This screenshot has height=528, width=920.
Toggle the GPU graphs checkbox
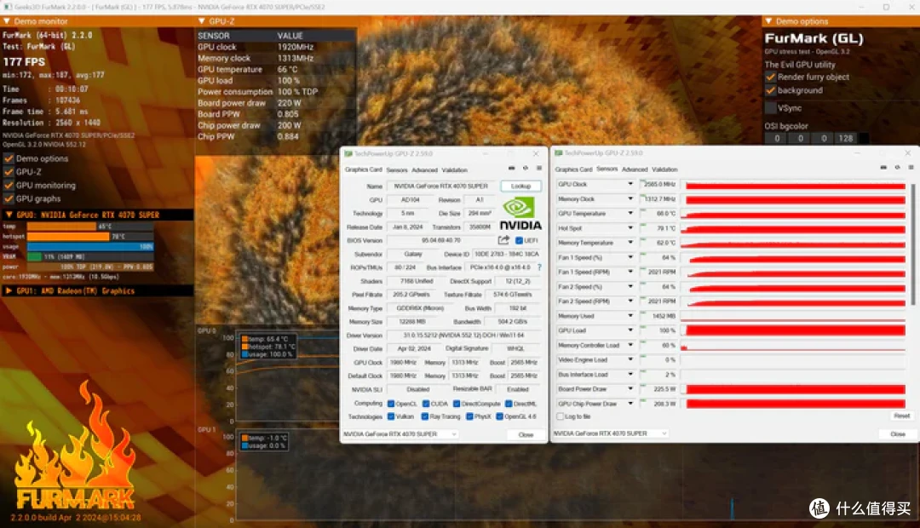coord(9,199)
